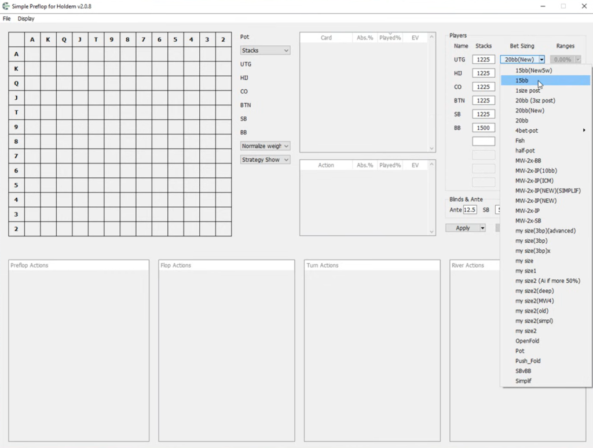The width and height of the screenshot is (593, 448).
Task: Select the Simplif sizing preset
Action: 546,381
